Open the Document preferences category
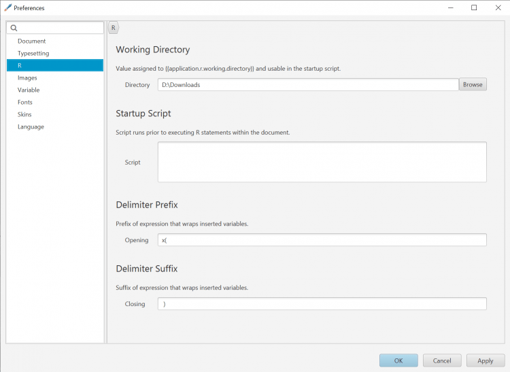The height and width of the screenshot is (372, 510). point(32,41)
